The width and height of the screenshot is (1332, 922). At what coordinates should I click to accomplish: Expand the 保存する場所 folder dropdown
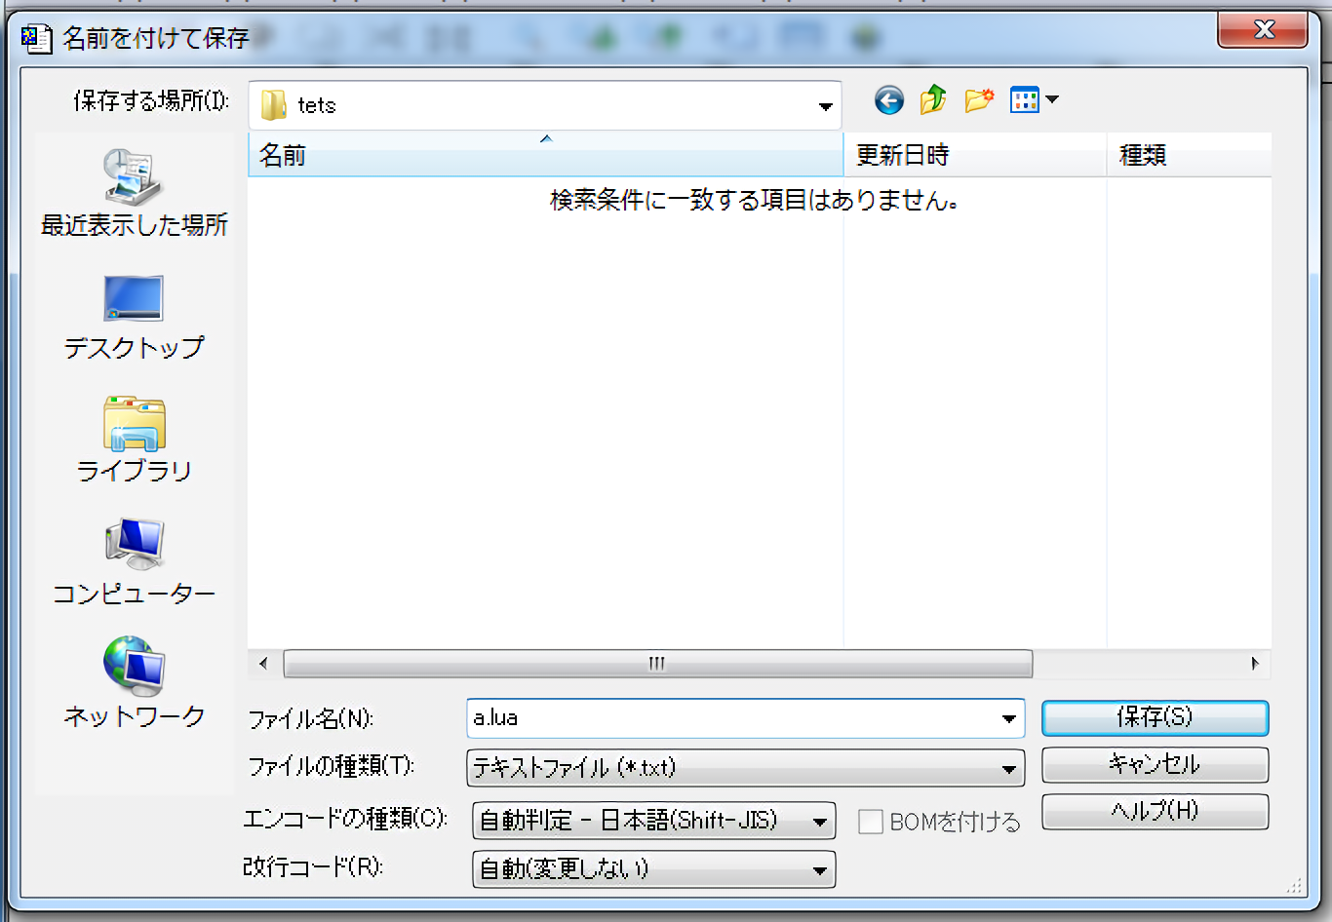tap(825, 106)
